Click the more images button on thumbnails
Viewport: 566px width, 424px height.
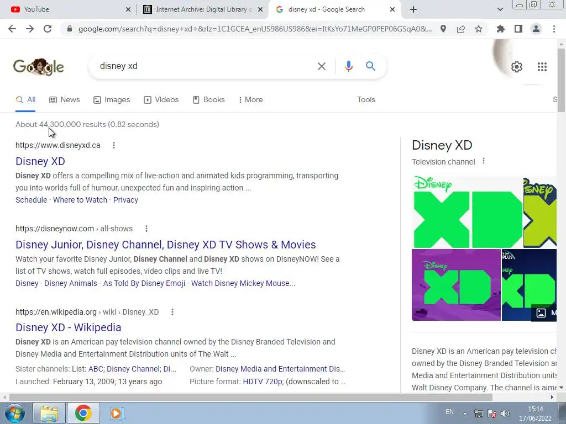coord(544,312)
